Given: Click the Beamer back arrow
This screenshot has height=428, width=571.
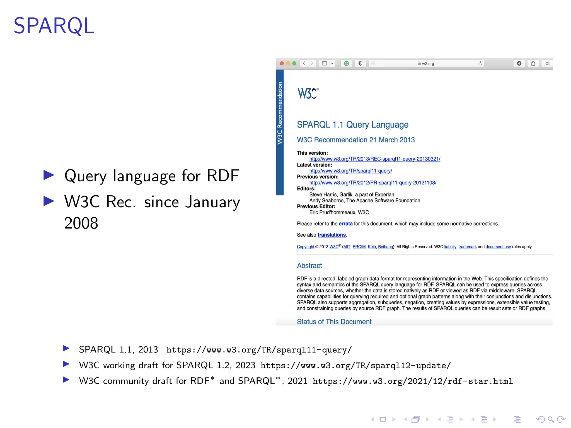Looking at the screenshot, I should 540,419.
